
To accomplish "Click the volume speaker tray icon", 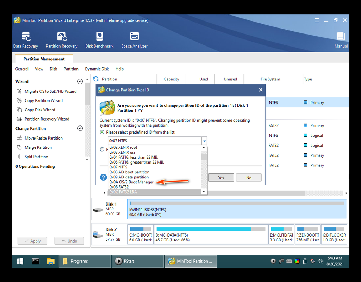I will point(320,261).
